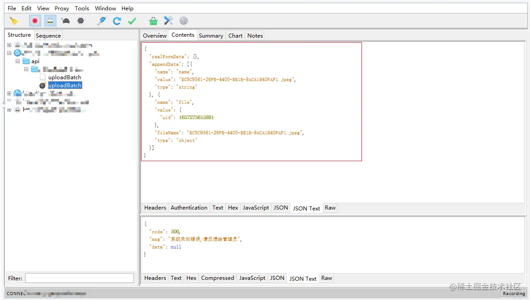Expand the host node below uploadBatch
The image size is (530, 300).
(x=9, y=94)
